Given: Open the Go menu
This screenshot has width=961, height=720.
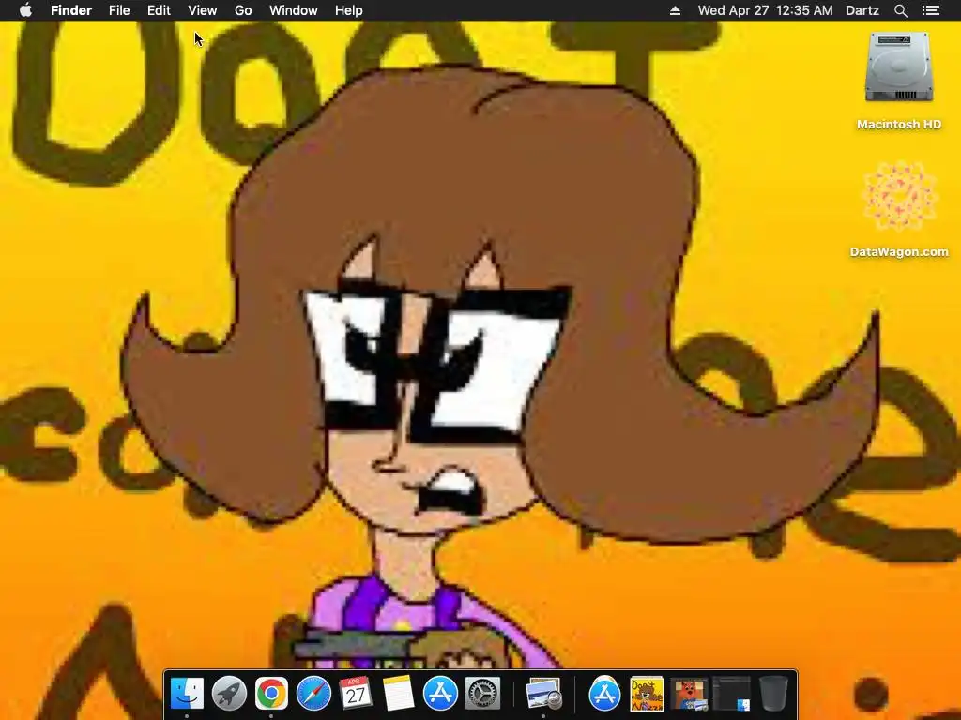Looking at the screenshot, I should click(x=243, y=10).
